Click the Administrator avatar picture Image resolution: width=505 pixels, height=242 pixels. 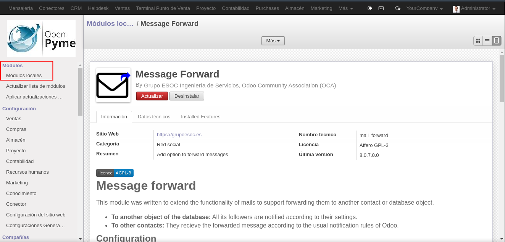click(456, 8)
